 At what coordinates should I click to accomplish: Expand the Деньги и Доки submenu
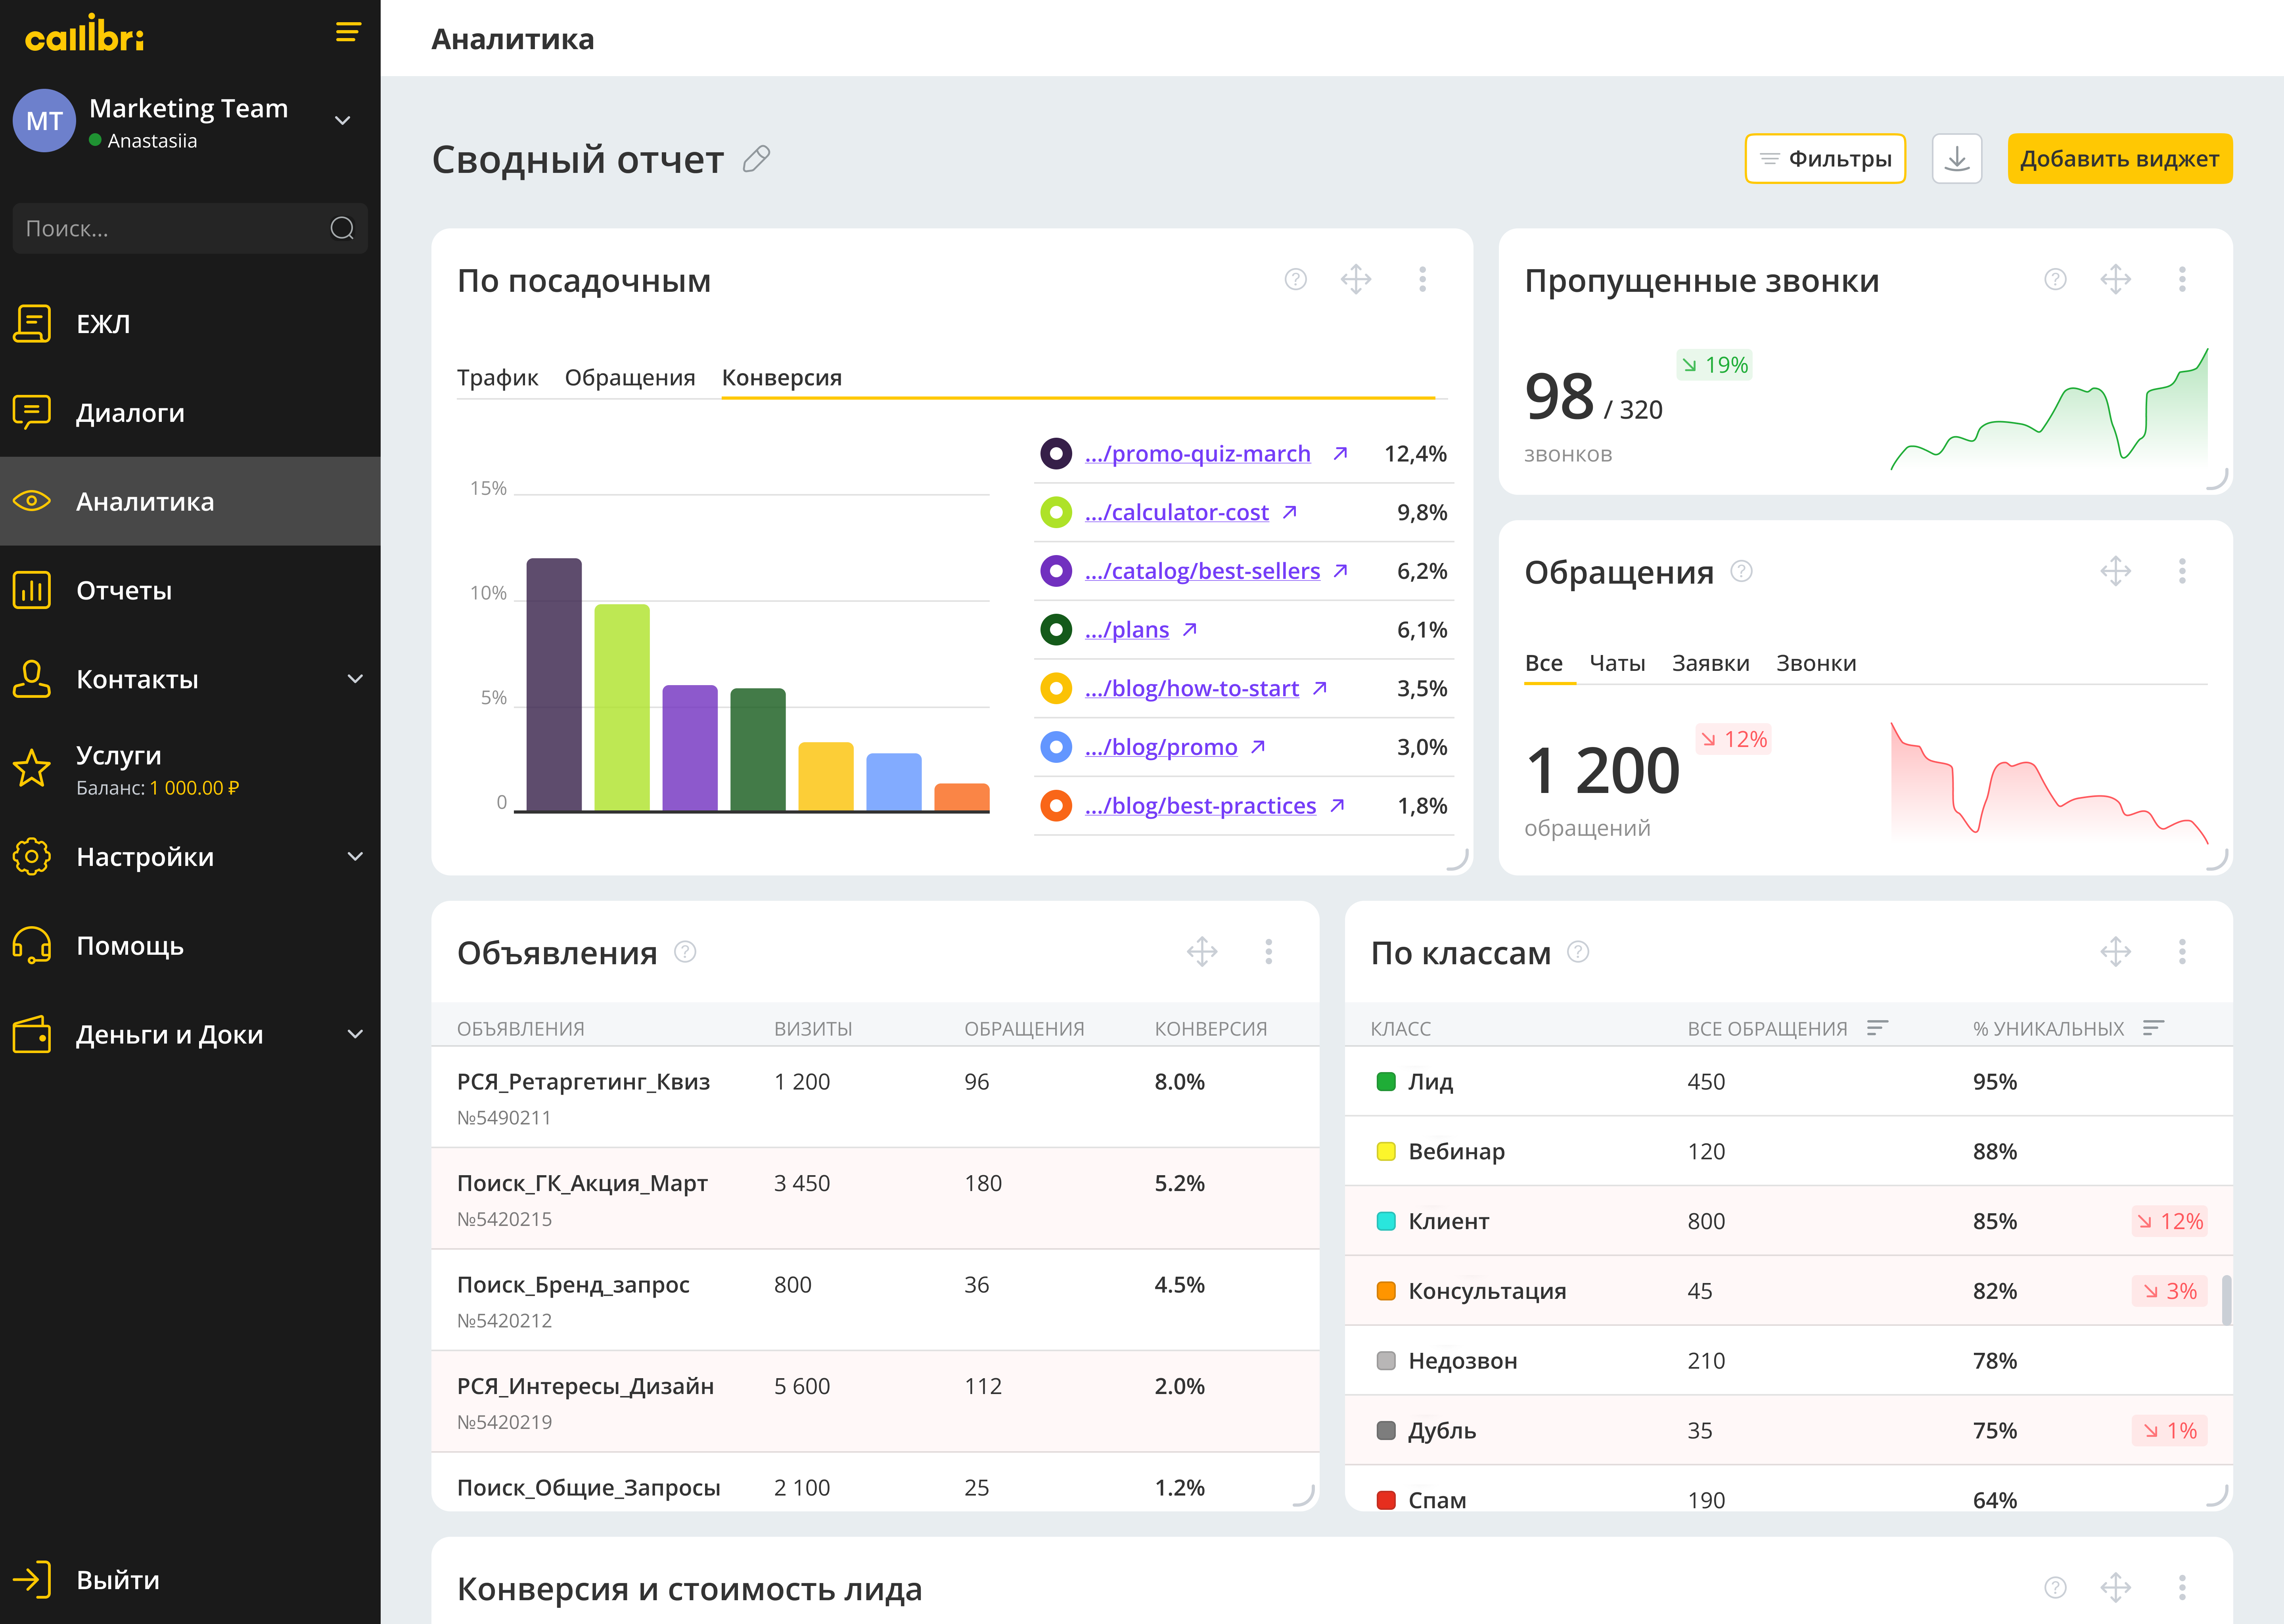click(x=354, y=1034)
